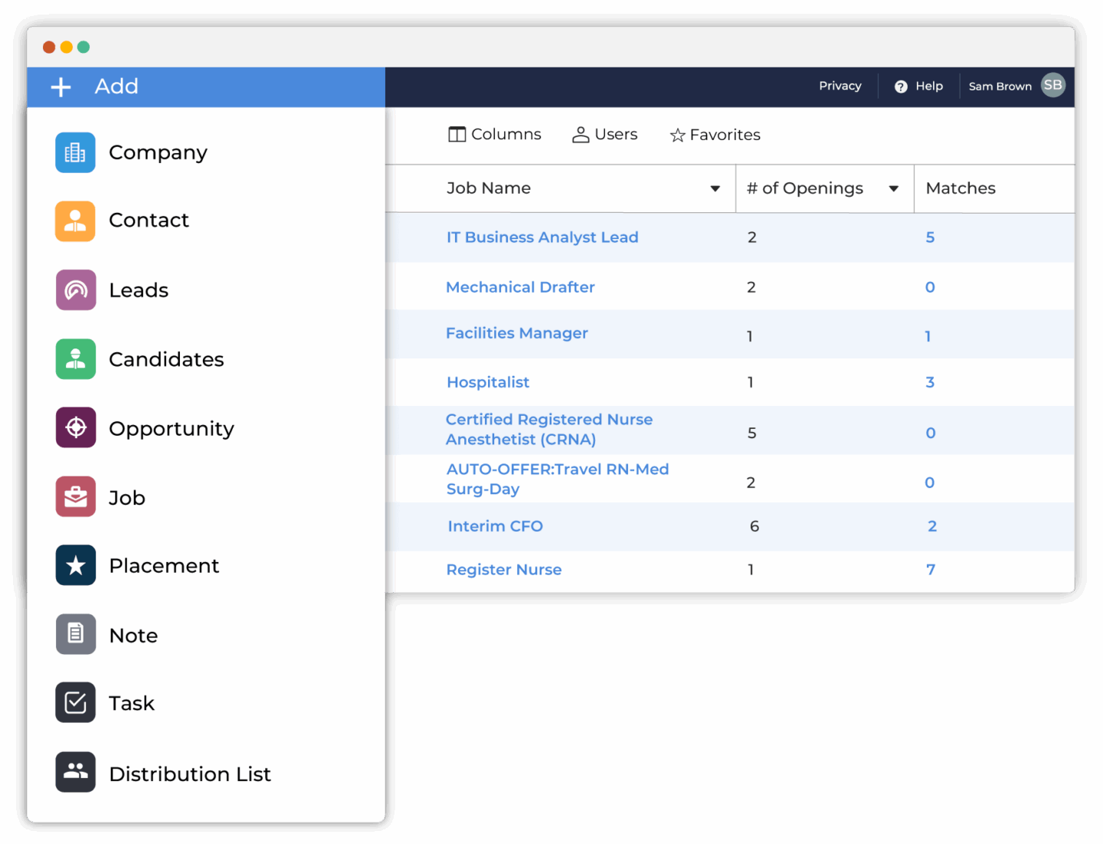Click the 7 matches for Register Nurse

pyautogui.click(x=931, y=570)
